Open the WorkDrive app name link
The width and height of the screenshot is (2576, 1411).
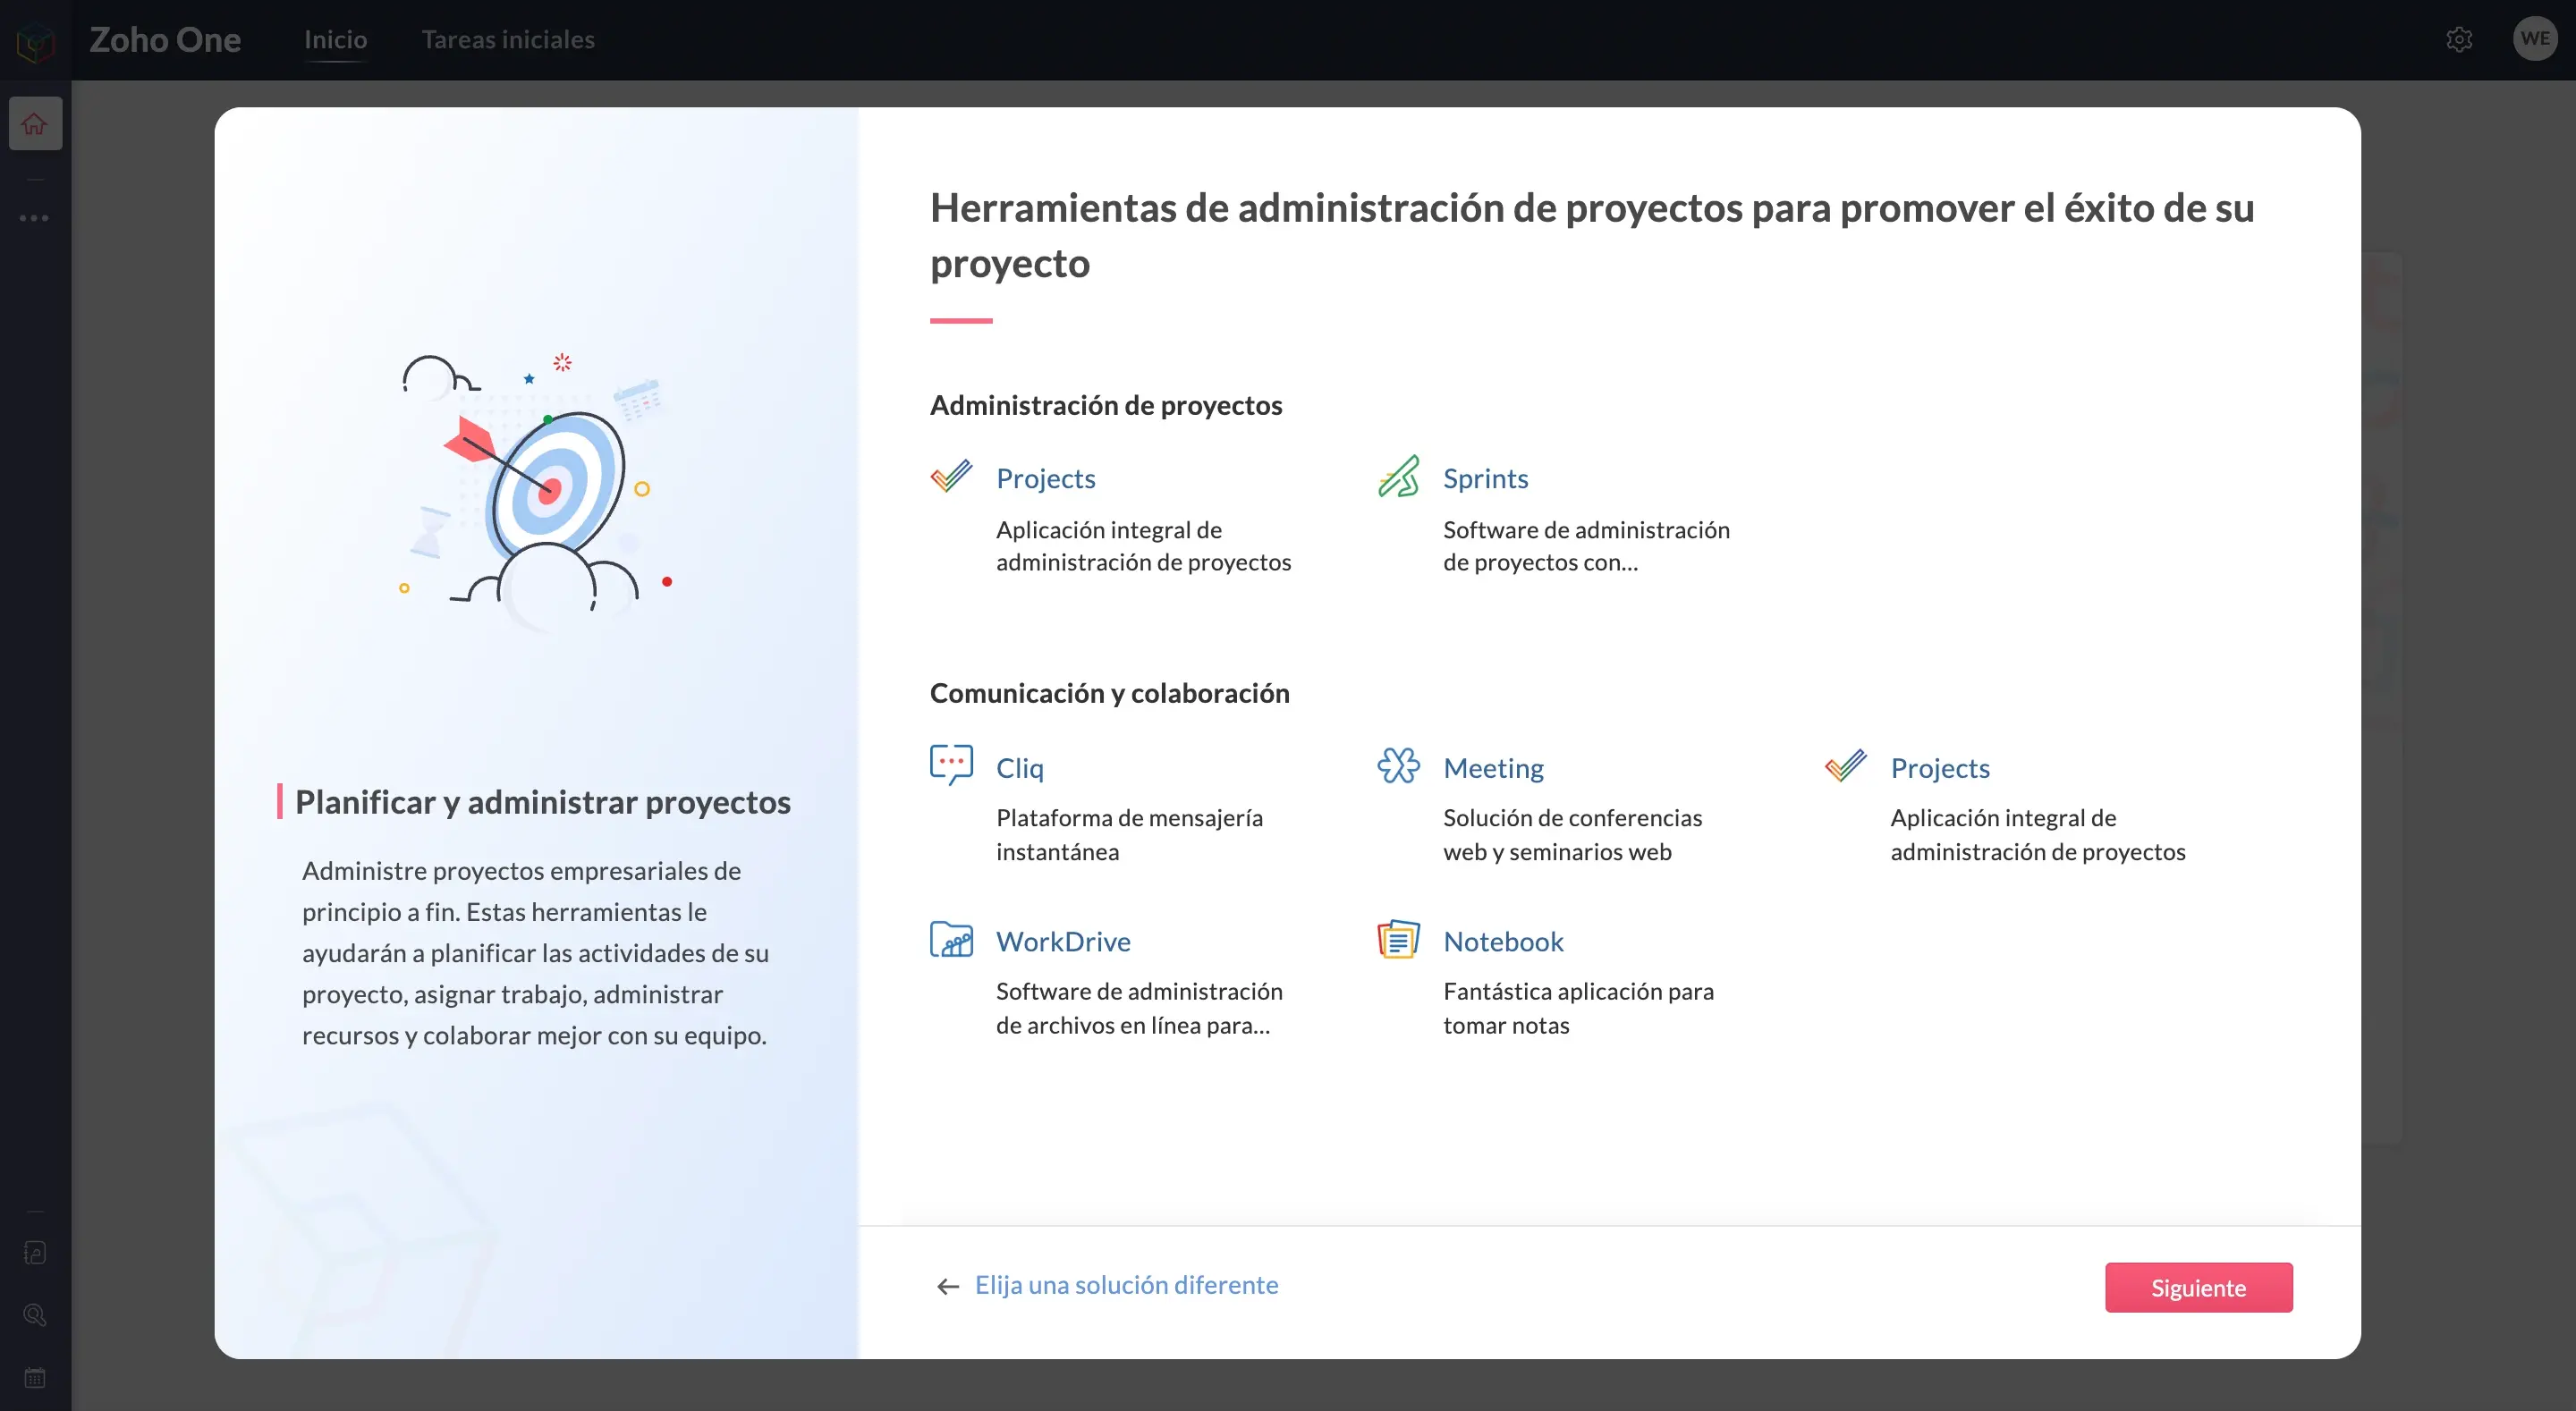(x=1063, y=941)
